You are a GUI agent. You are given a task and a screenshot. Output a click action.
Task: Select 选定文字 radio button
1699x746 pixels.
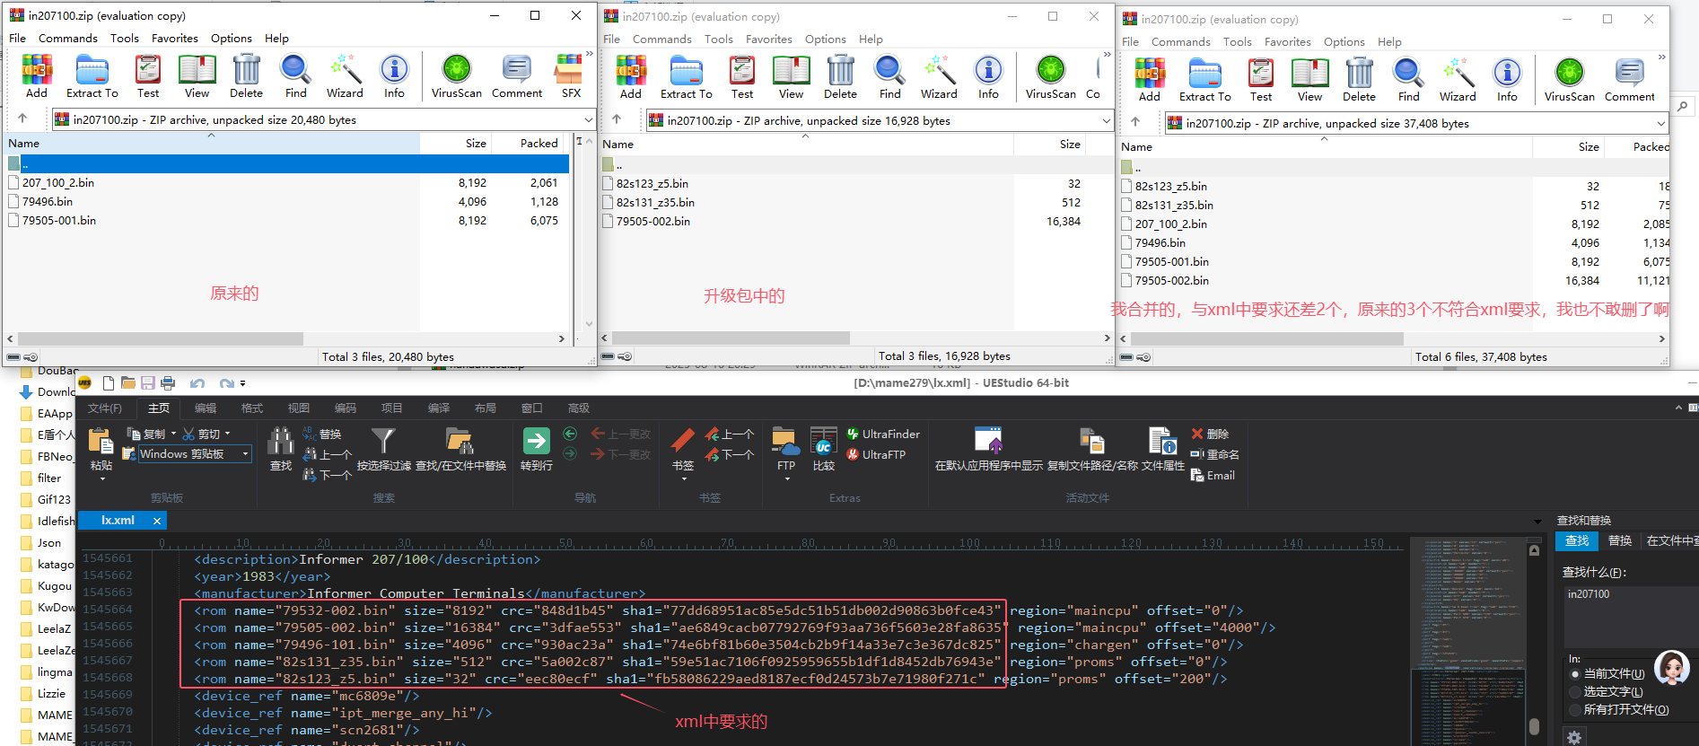[x=1575, y=692]
